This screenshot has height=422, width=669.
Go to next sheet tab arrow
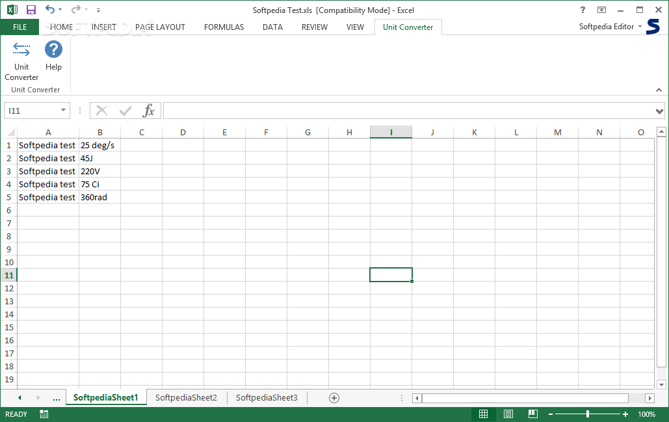[38, 398]
